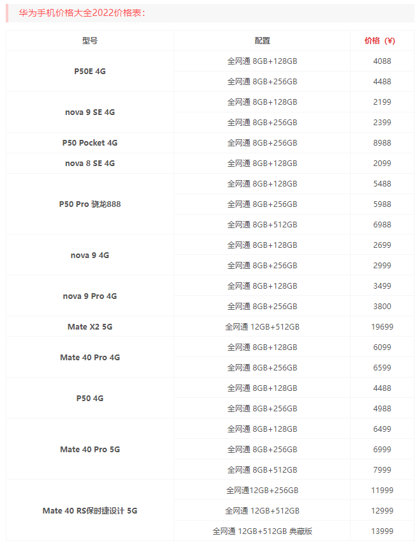
Task: Click the P50 4G model cell
Action: [x=90, y=399]
